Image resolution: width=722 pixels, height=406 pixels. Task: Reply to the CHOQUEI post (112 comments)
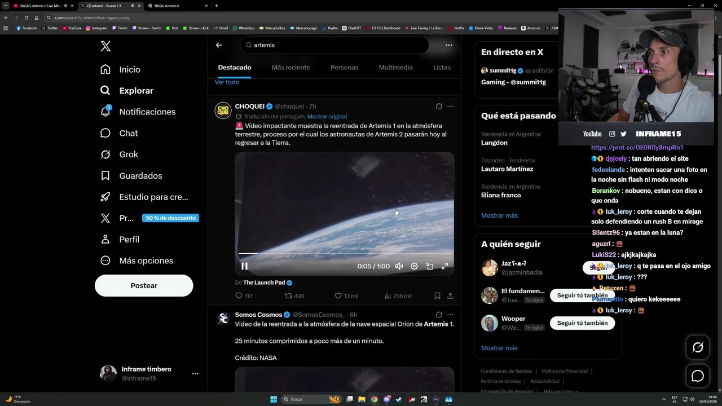(244, 296)
